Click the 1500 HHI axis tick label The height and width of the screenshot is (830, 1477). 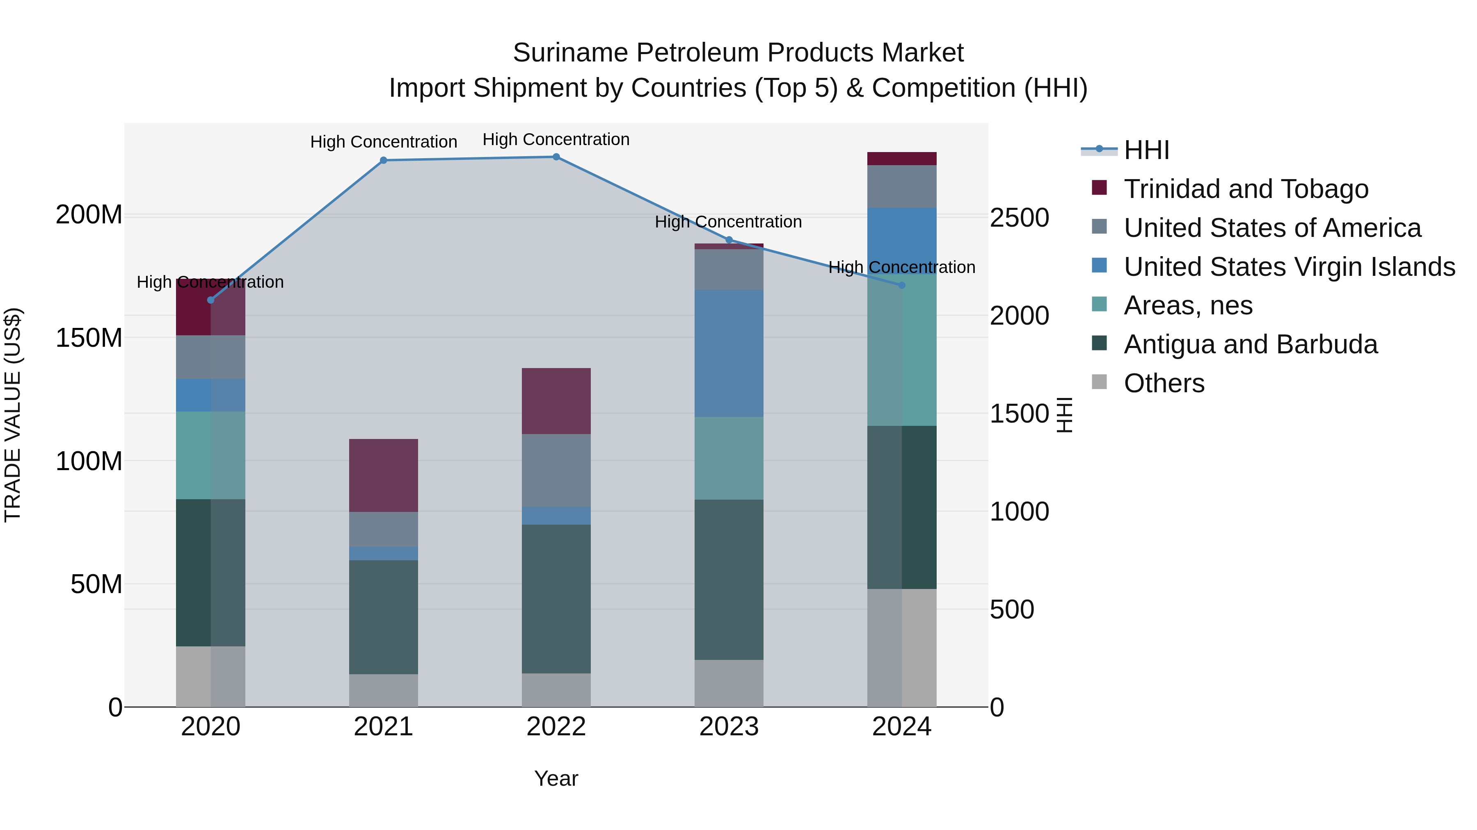pyautogui.click(x=1020, y=414)
